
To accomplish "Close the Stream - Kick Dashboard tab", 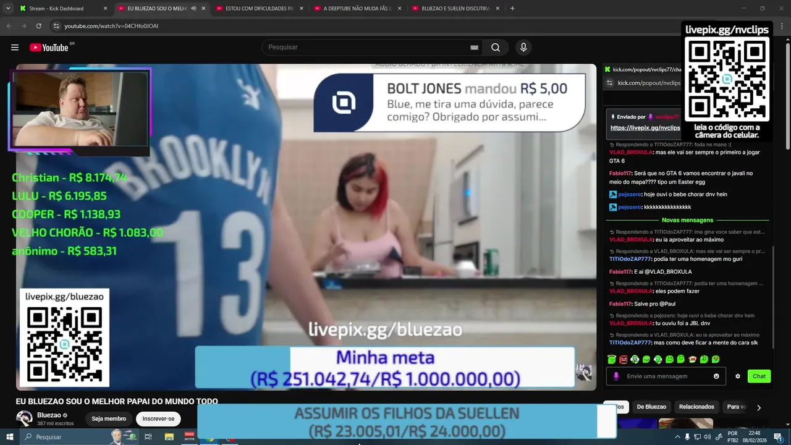I will click(105, 9).
